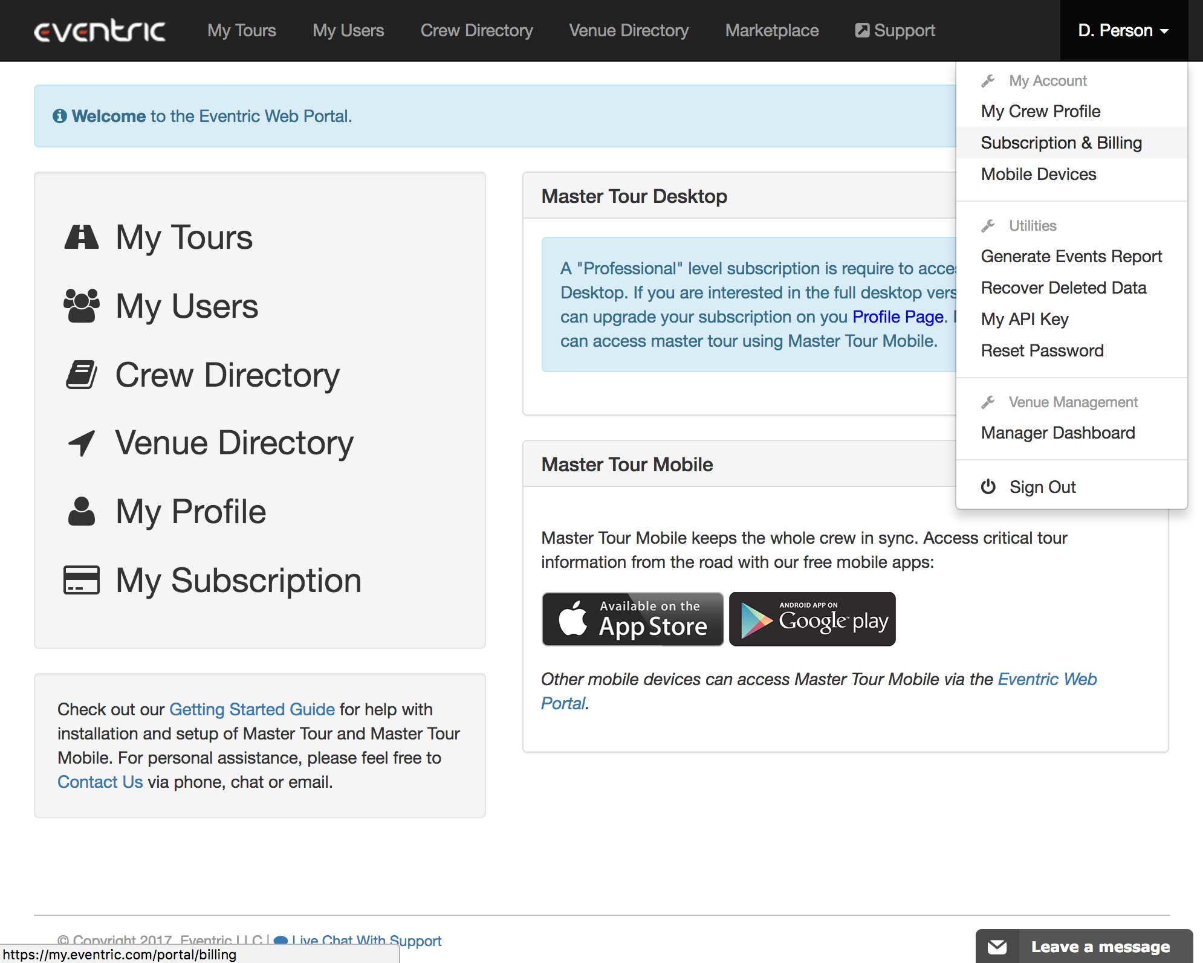Click Live Chat With Support link
Image resolution: width=1203 pixels, height=963 pixels.
pos(366,941)
